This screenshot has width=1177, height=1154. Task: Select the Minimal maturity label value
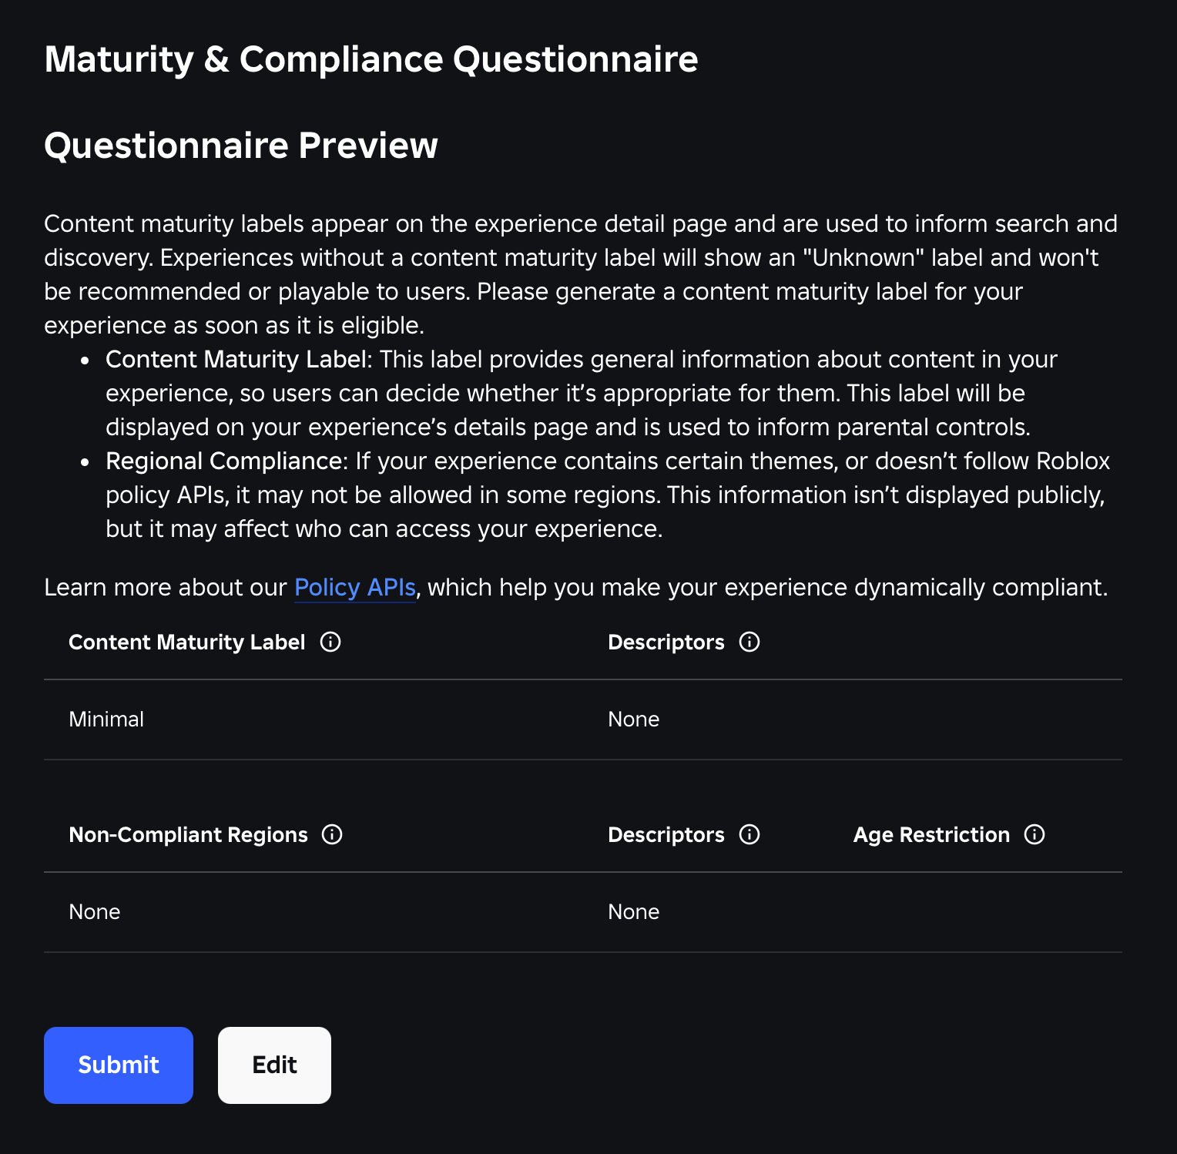[106, 719]
